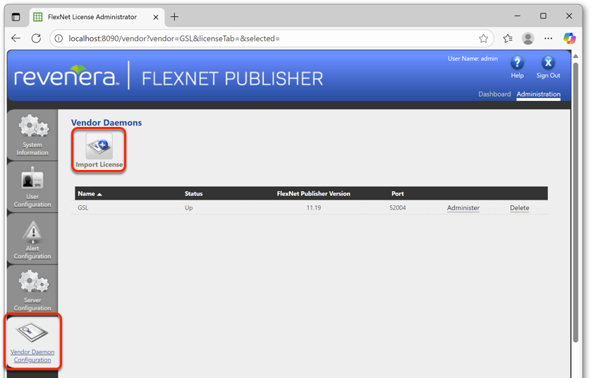The image size is (591, 378).
Task: Click the Up status cell
Action: tap(189, 207)
